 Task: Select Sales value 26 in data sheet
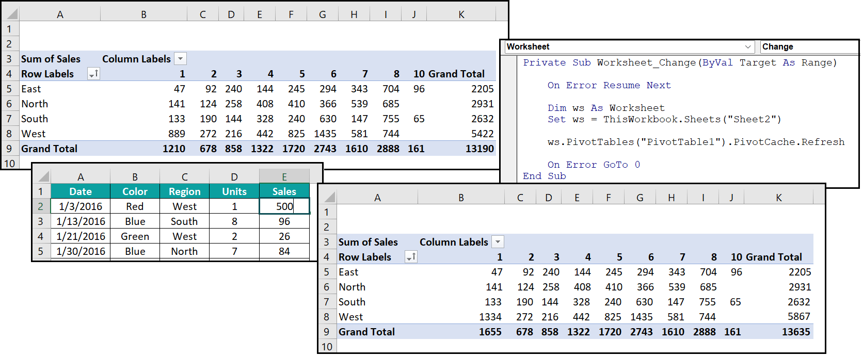point(284,236)
